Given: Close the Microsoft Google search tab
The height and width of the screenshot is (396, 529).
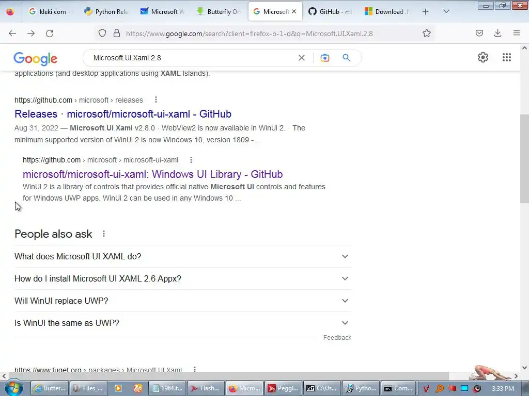Looking at the screenshot, I should 294,11.
